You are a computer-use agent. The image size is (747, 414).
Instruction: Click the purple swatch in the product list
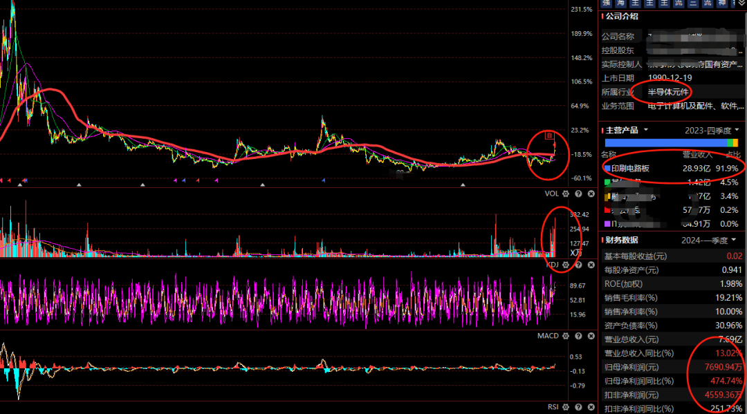pos(607,224)
